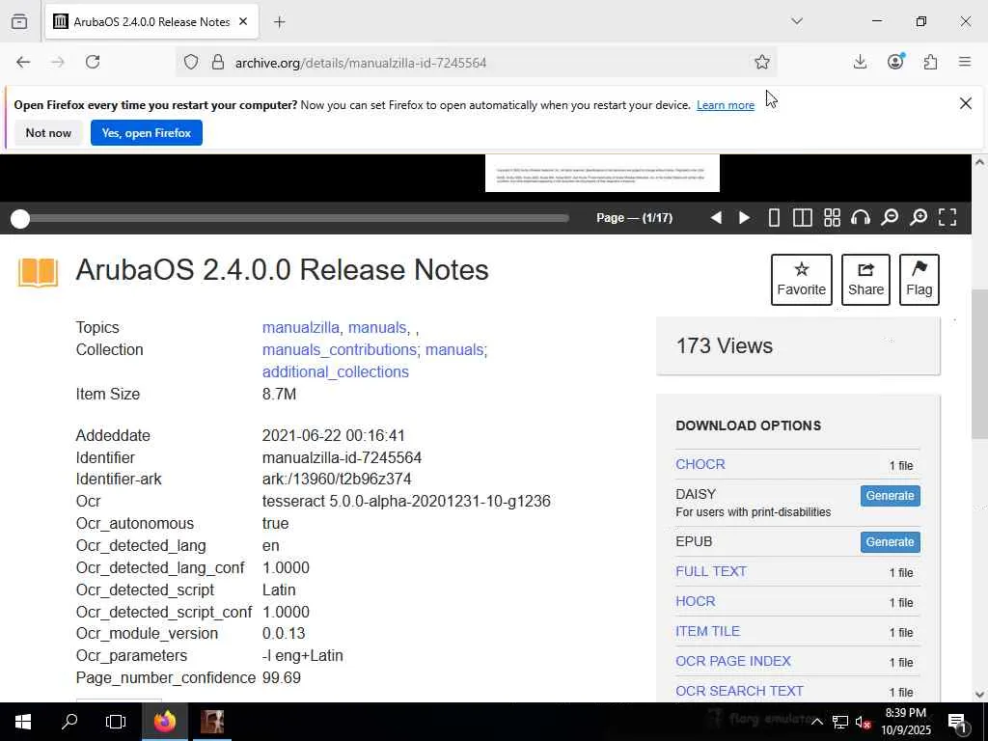Download the FULL TEXT file
Screen dimensions: 988x741
(x=711, y=571)
